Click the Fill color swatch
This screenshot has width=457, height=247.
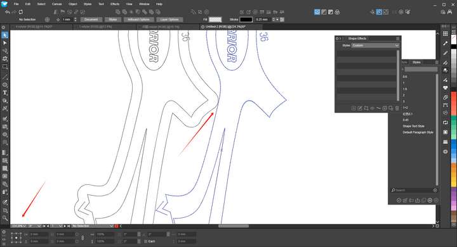pyautogui.click(x=215, y=20)
